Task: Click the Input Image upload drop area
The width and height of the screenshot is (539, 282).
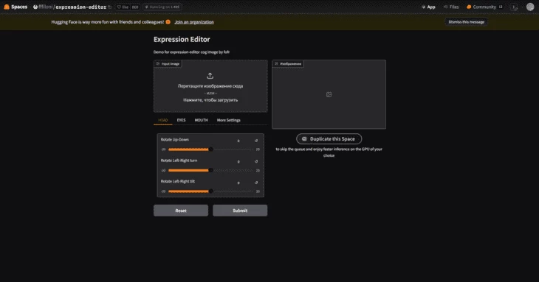Action: click(x=210, y=86)
